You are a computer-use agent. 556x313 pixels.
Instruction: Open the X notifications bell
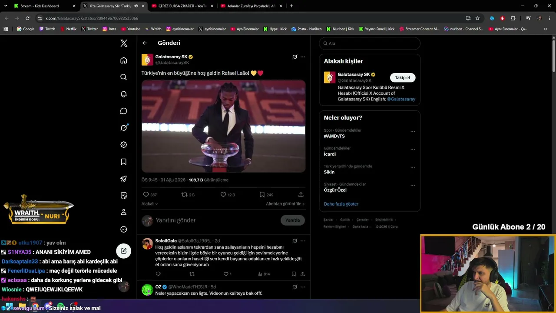[x=124, y=94]
